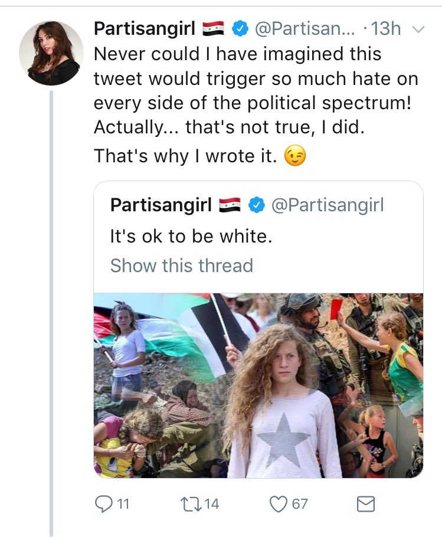The image size is (442, 540).
Task: Open the attached collage photo
Action: [258, 385]
